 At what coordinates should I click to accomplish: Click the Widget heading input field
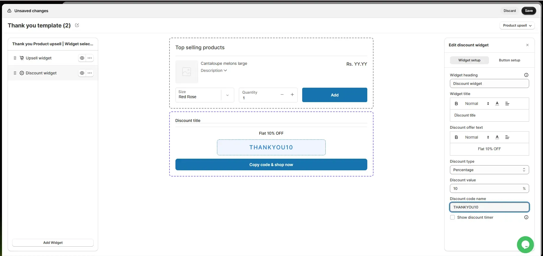pos(489,83)
